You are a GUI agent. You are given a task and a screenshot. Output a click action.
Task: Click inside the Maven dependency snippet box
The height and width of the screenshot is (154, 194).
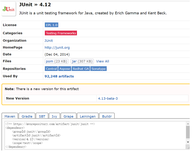pyautogui.click(x=95, y=135)
